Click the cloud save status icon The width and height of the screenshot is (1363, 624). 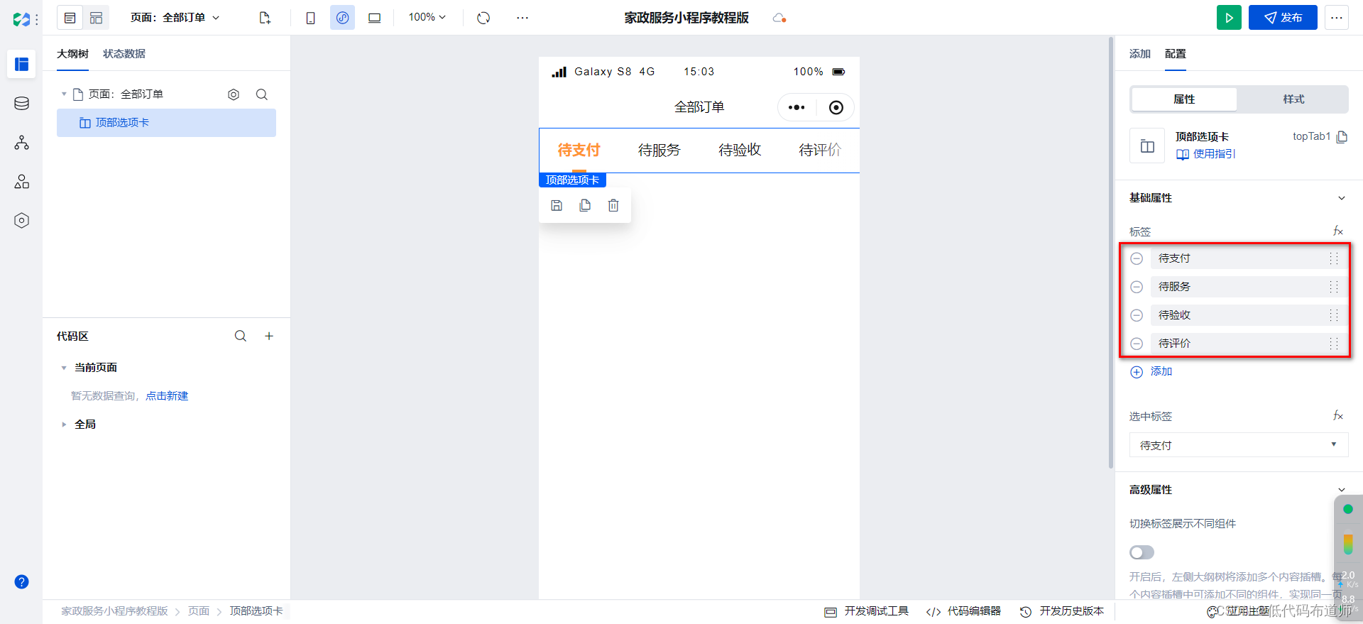click(779, 18)
